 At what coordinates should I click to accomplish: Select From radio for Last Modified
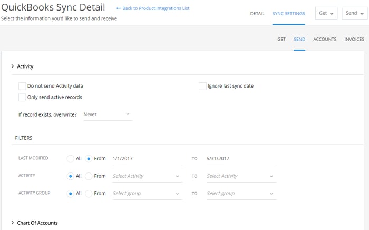pos(89,159)
